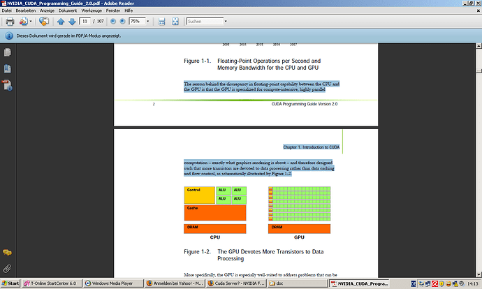Open the Hilfe menu
Image resolution: width=482 pixels, height=289 pixels.
[129, 10]
